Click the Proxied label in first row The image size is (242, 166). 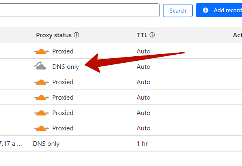(63, 51)
